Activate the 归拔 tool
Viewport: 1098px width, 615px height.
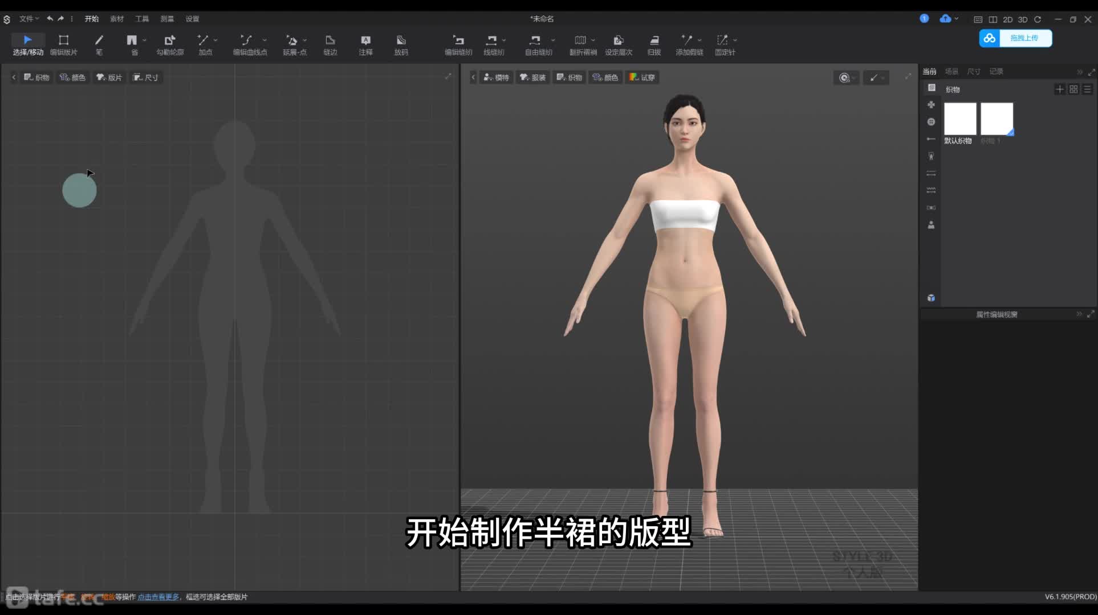[x=654, y=44]
